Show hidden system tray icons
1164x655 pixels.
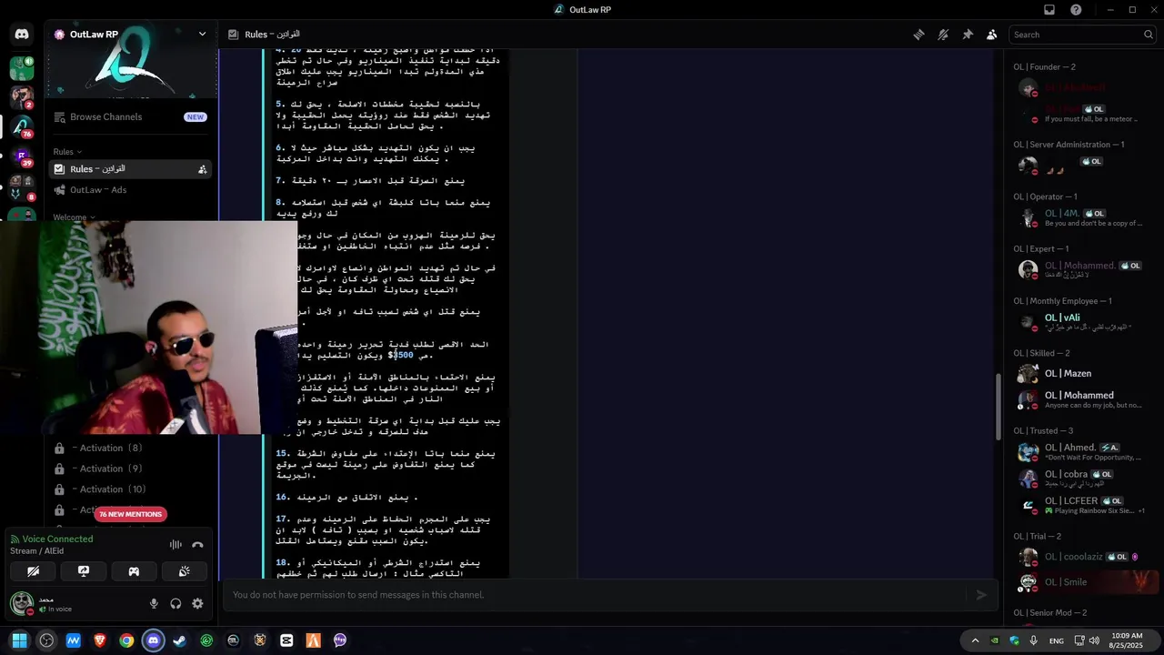click(x=975, y=640)
